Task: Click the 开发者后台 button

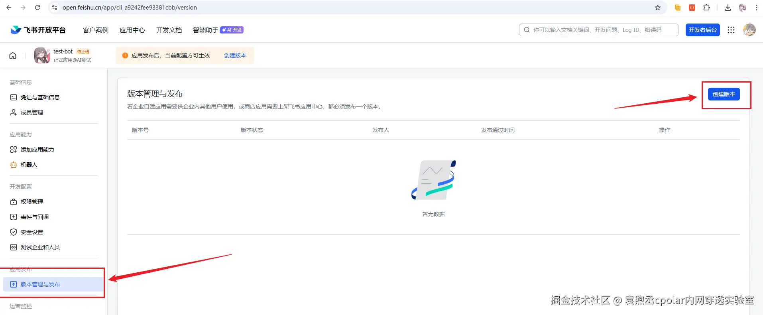Action: pos(703,30)
